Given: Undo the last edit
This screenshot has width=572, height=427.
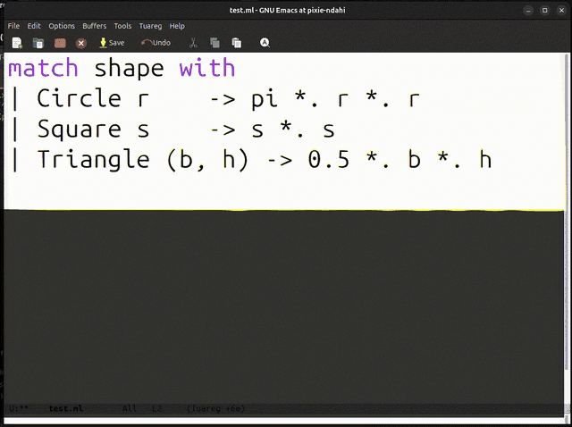Looking at the screenshot, I should [156, 43].
